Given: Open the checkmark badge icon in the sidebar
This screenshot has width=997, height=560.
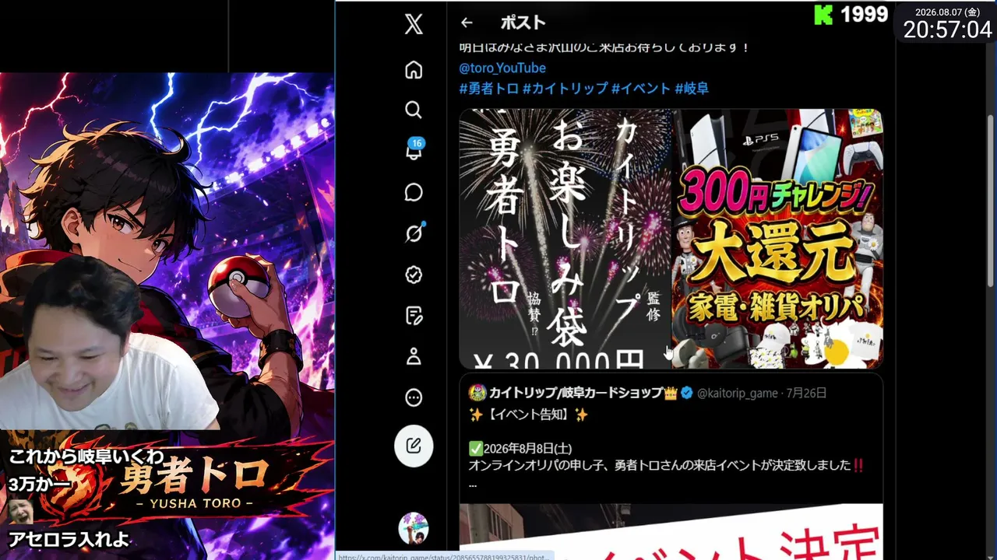Looking at the screenshot, I should (x=414, y=275).
